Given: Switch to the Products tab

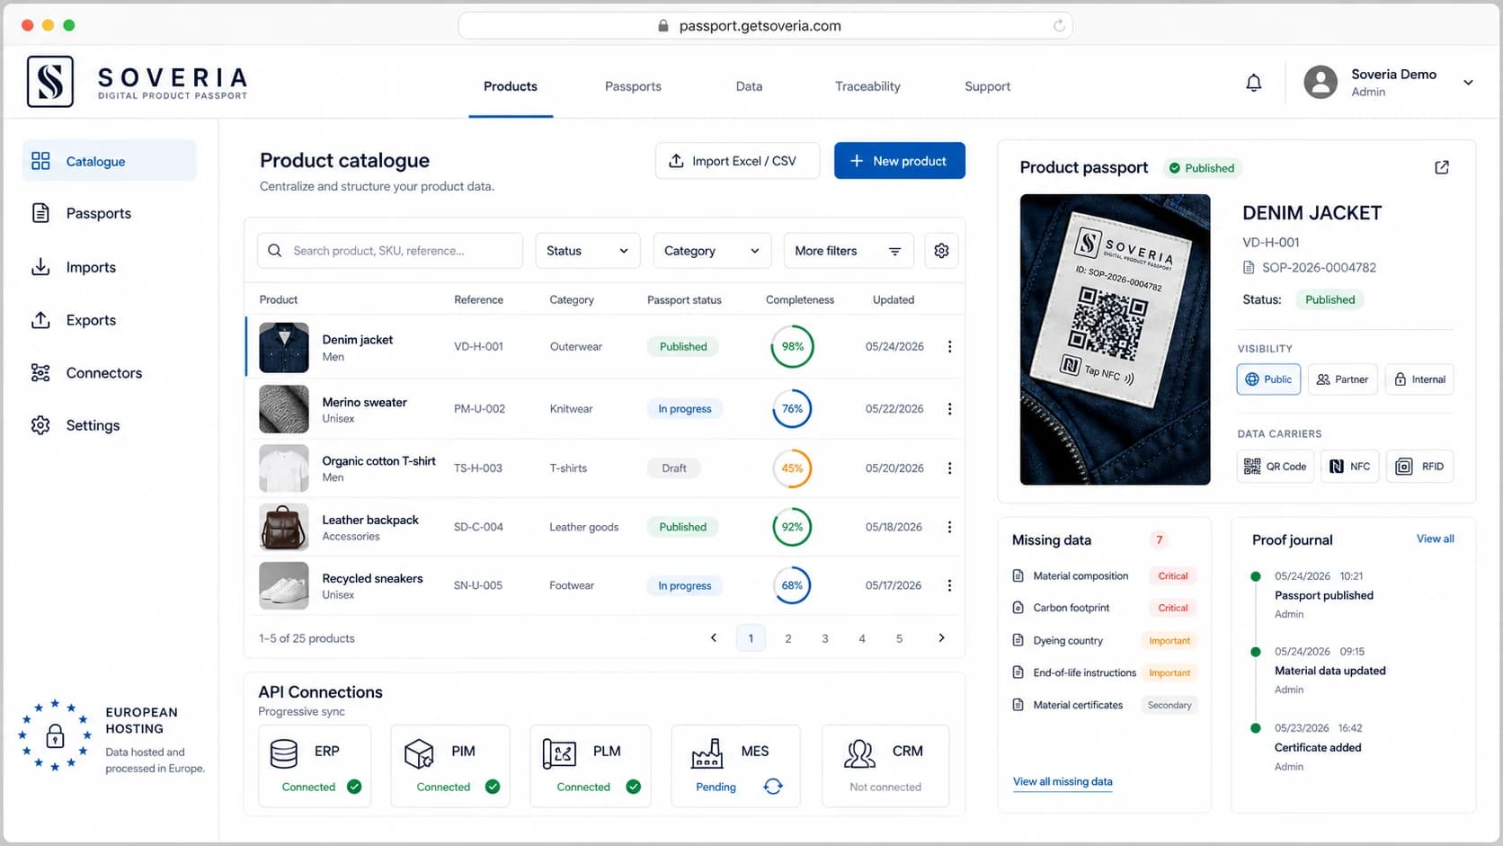Looking at the screenshot, I should point(511,86).
